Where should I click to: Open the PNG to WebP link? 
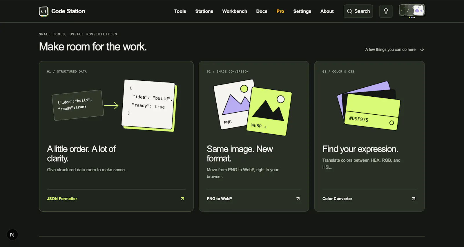point(219,199)
